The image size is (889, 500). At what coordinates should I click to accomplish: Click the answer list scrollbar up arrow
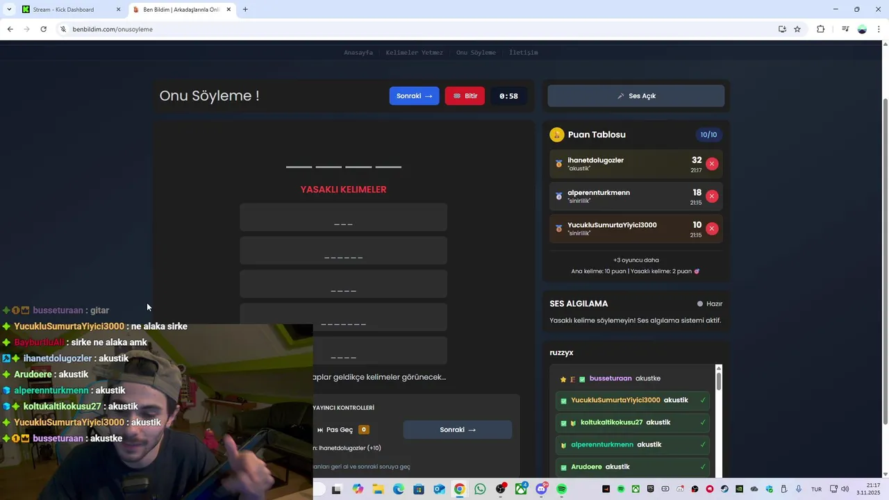[719, 368]
